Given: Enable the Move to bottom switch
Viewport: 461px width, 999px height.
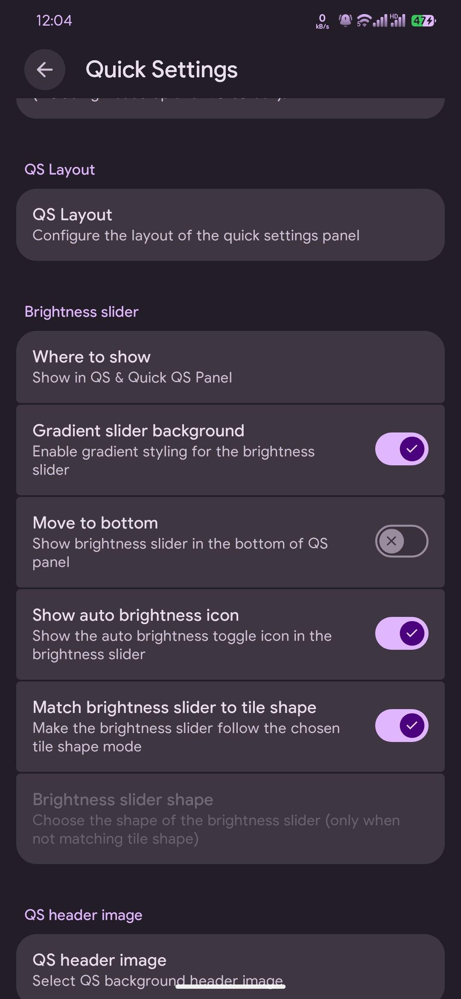Looking at the screenshot, I should pos(401,541).
